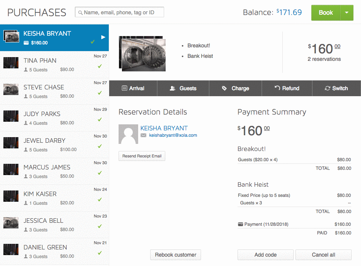Expand Keisha Bryant row arrow
Screen dimensions: 361x266
click(x=103, y=37)
